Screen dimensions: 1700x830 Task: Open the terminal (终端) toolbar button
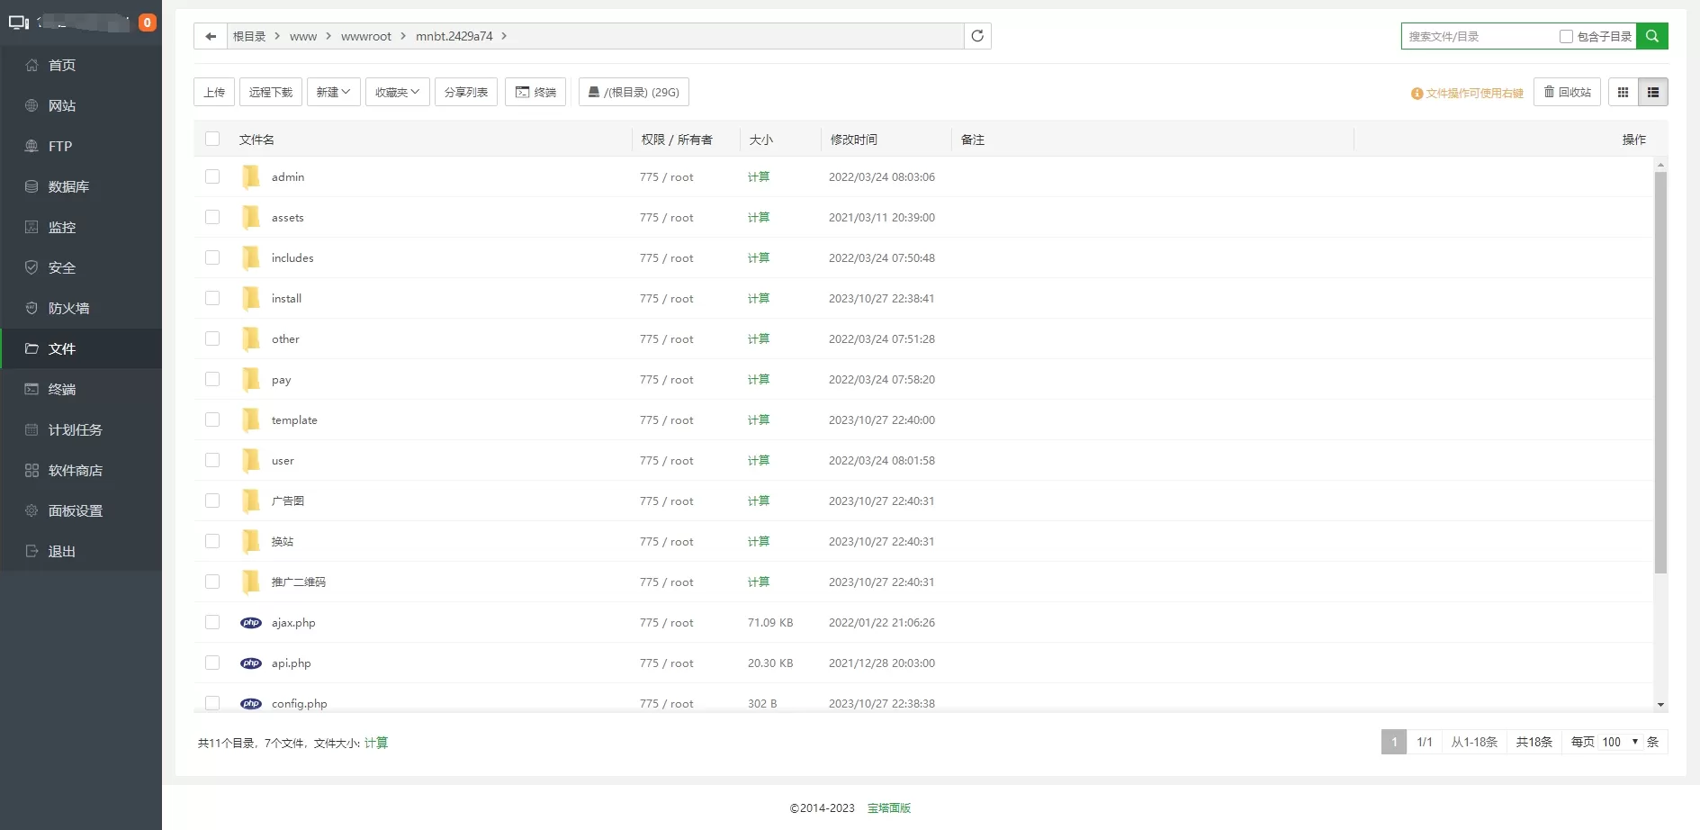(535, 92)
